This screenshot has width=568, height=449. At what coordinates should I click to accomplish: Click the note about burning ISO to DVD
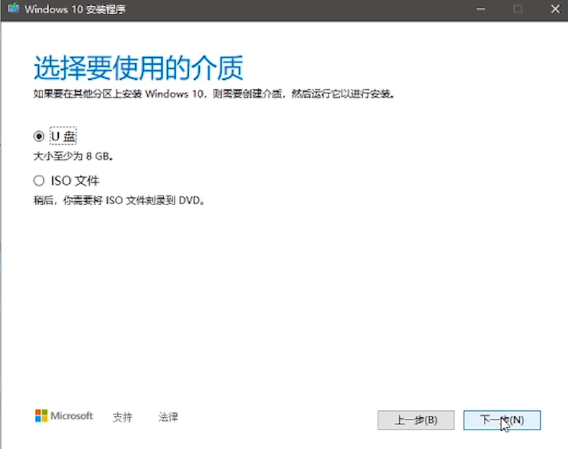coord(119,200)
